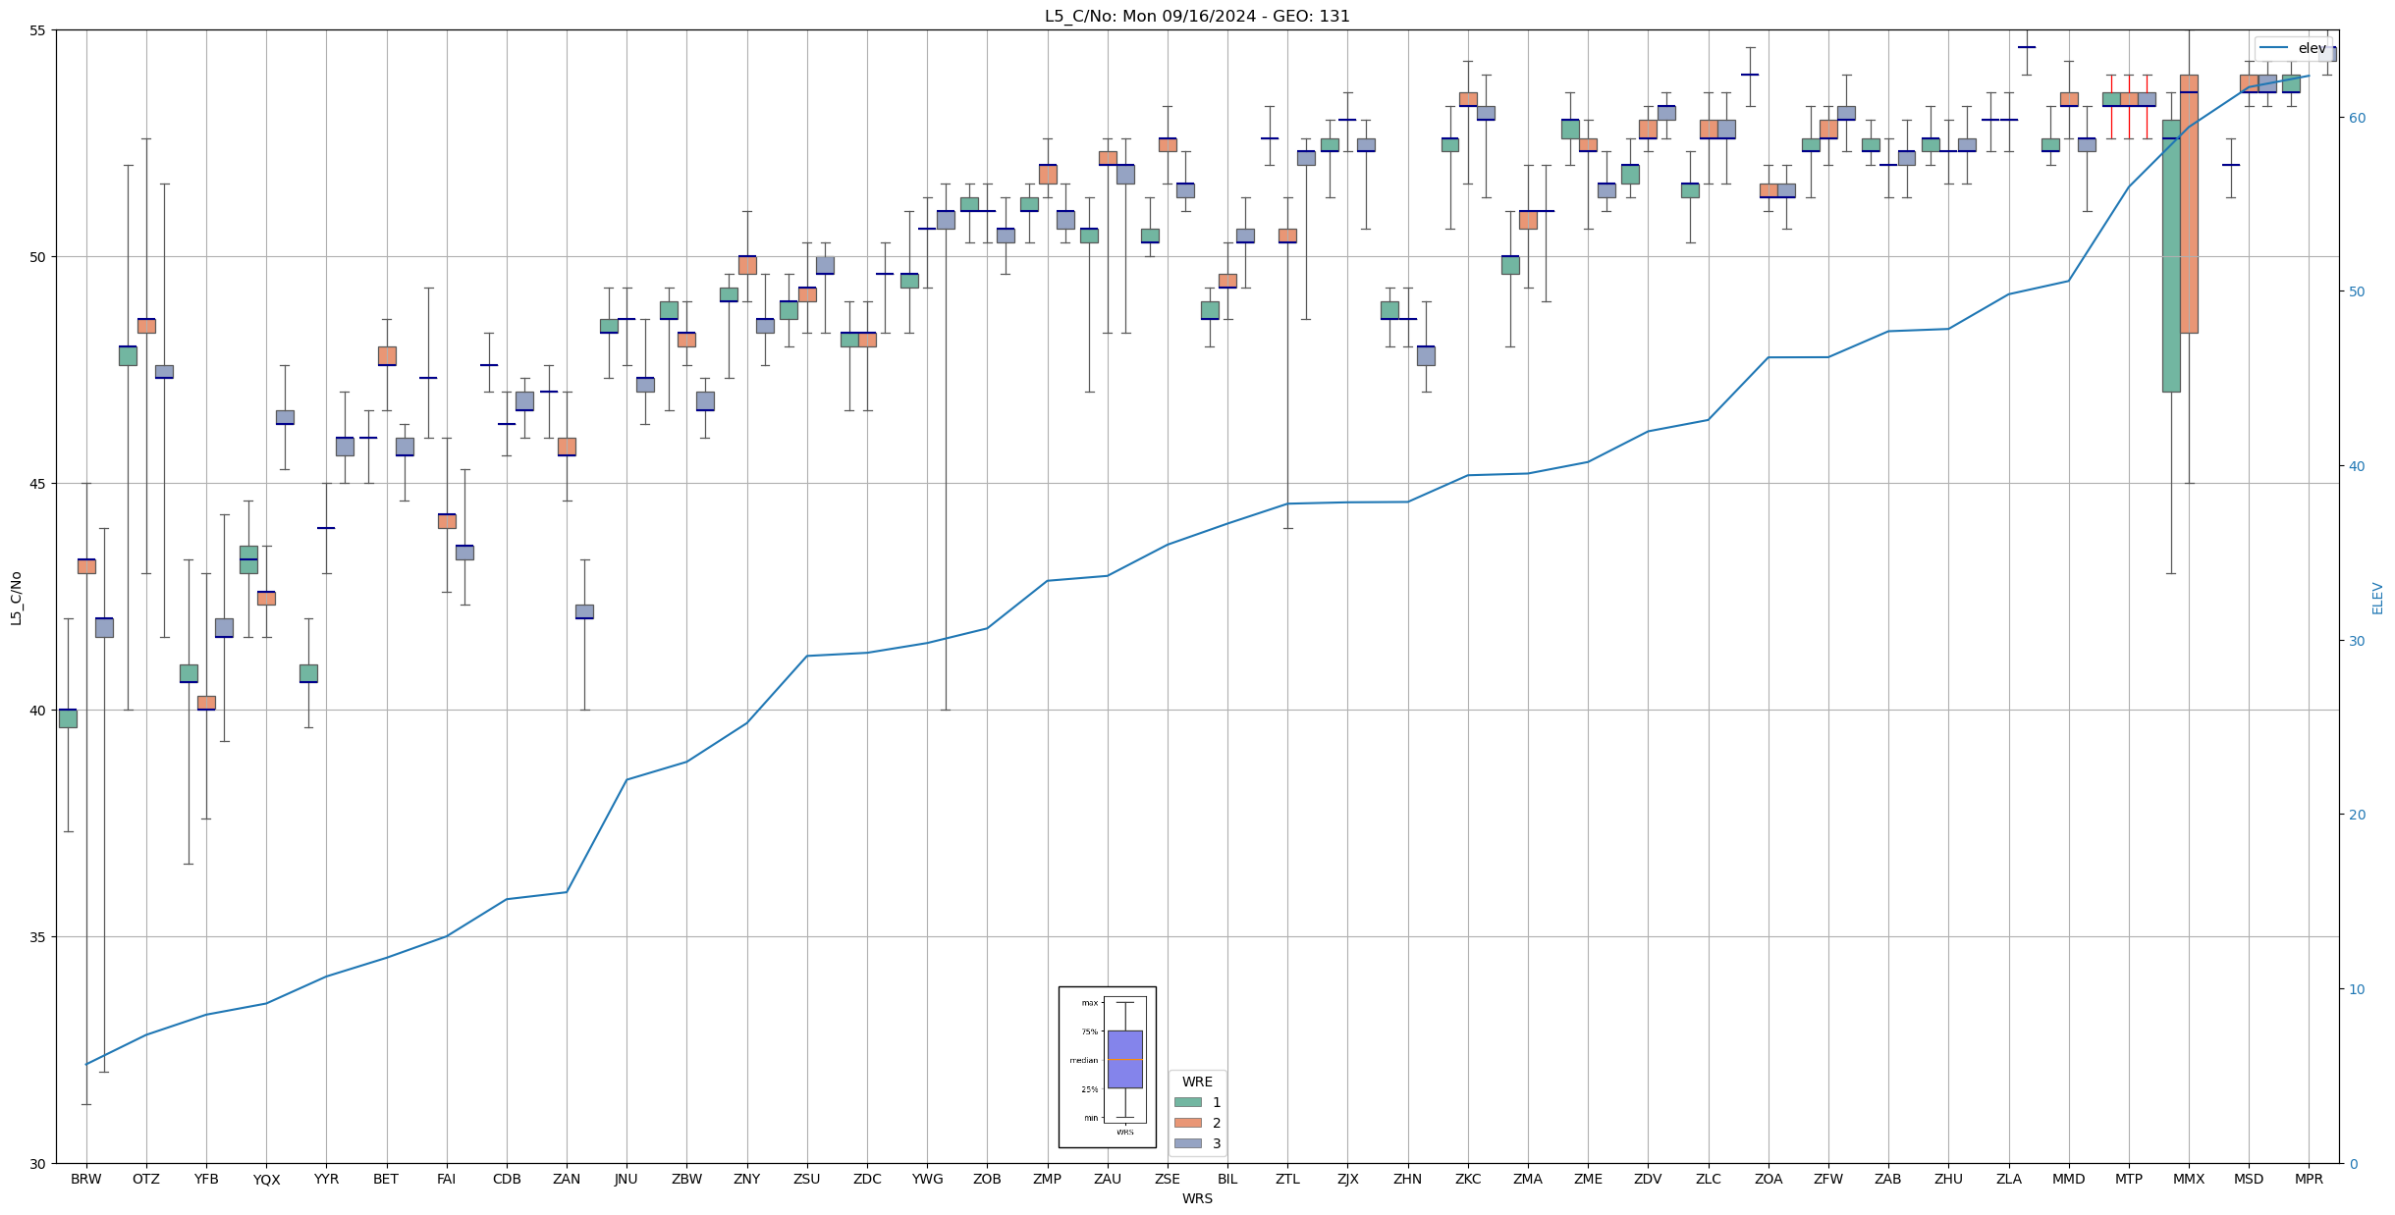Click the YYR x-axis label
The height and width of the screenshot is (1215, 2395).
[x=326, y=1179]
